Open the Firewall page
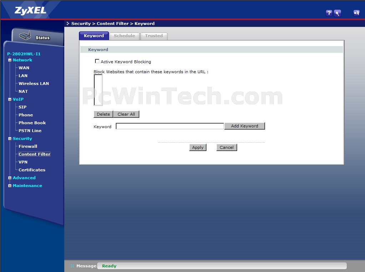This screenshot has width=365, height=272. tap(28, 146)
